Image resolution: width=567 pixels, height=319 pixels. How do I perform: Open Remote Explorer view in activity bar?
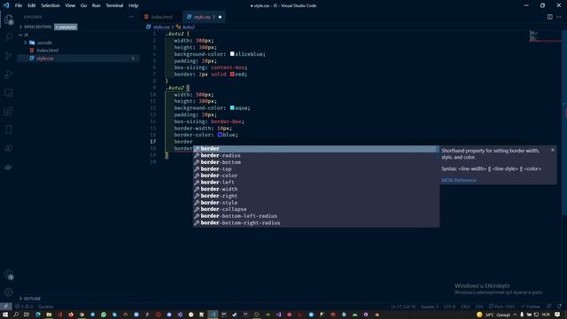8,93
